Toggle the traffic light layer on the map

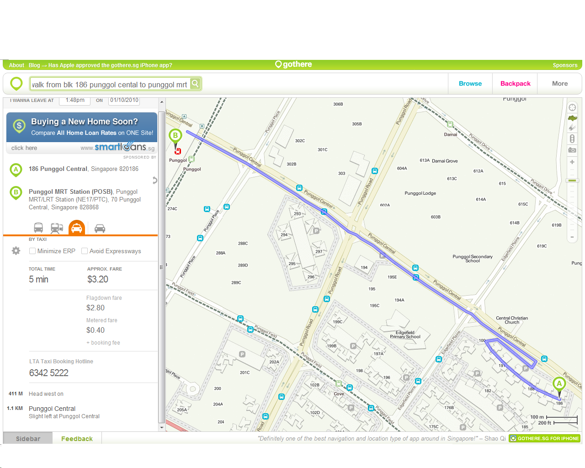572,139
